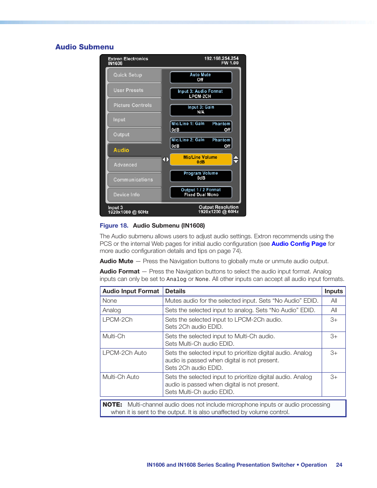The image size is (377, 488).
Task: Click the Audio Submenu heading
Action: [x=85, y=47]
